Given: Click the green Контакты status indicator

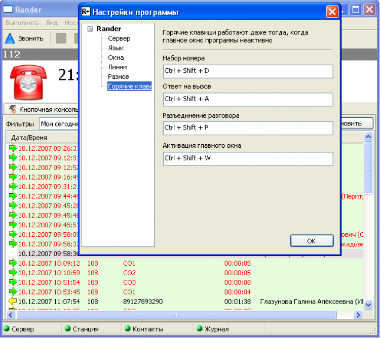Looking at the screenshot, I should (x=128, y=328).
